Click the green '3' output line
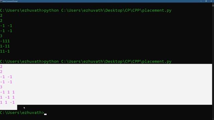 (1, 36)
